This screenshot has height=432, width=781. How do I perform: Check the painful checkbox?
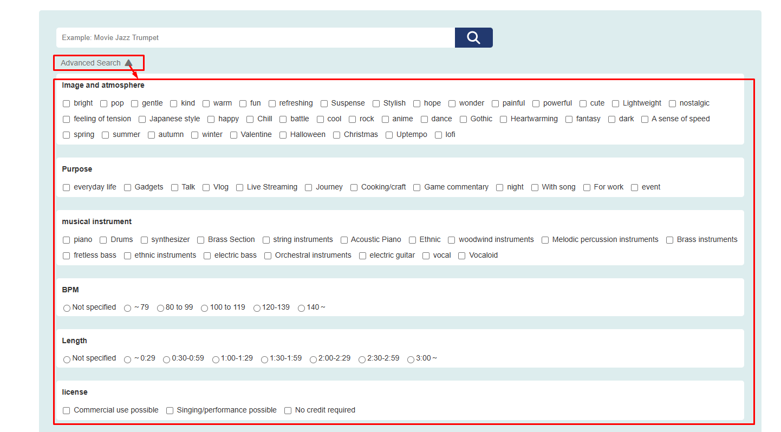496,103
